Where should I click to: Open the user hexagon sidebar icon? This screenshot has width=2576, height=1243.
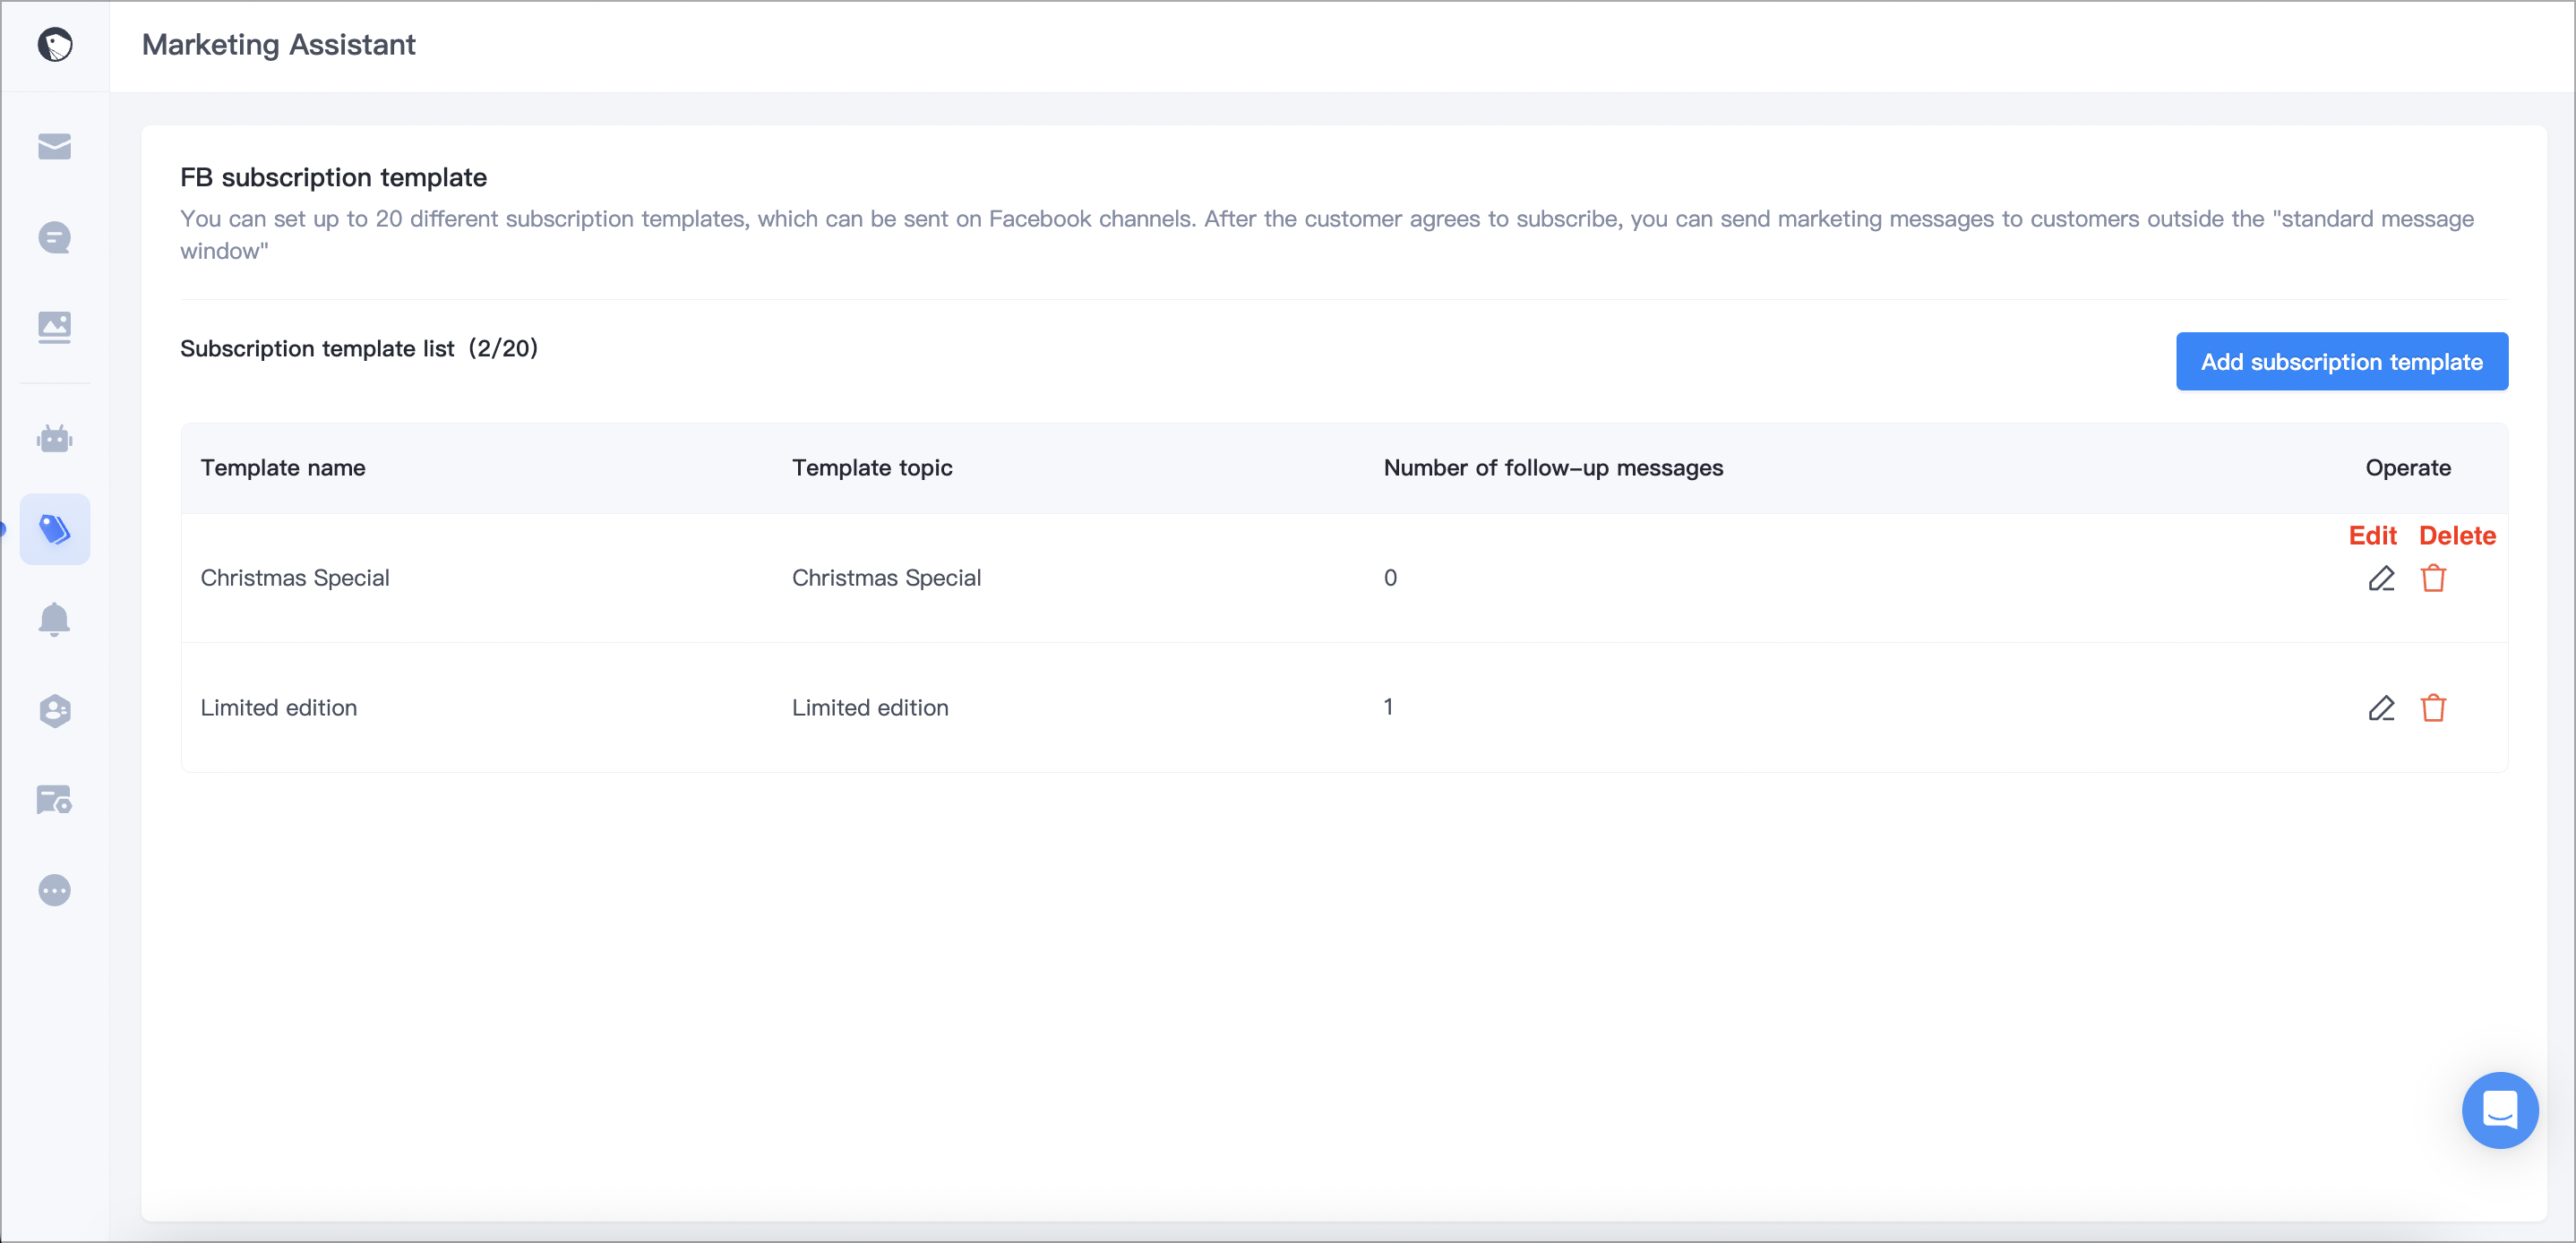(x=55, y=710)
